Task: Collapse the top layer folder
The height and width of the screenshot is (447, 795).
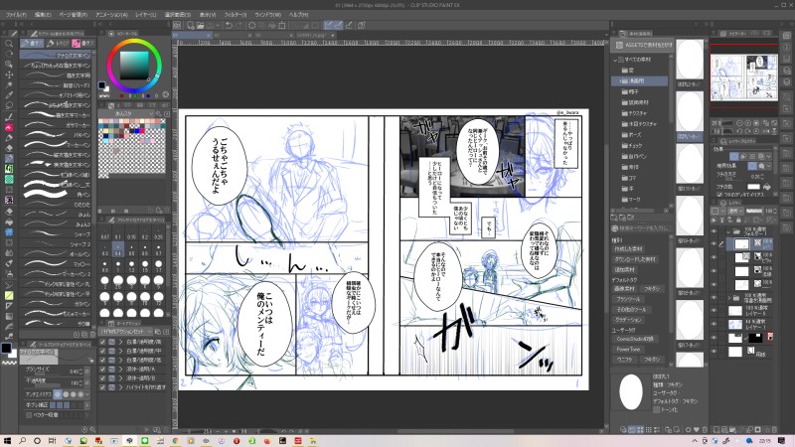Action: click(x=728, y=231)
